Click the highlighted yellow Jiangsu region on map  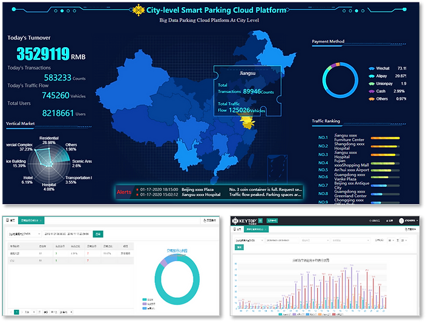246,123
